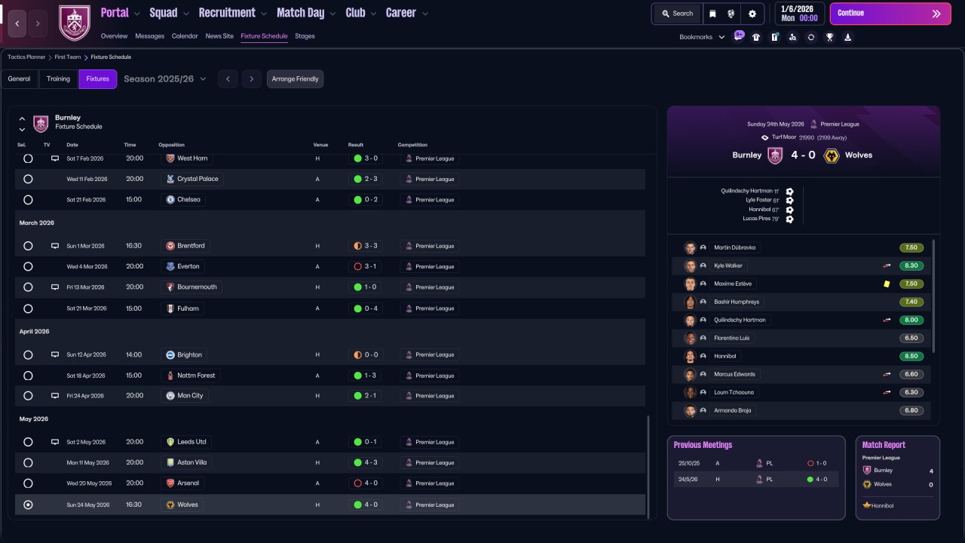Click the trophy shortcut icon
The height and width of the screenshot is (543, 965).
pos(829,37)
